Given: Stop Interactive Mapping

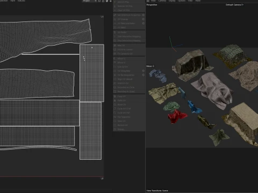Looking at the screenshot, I should pyautogui.click(x=129, y=41).
